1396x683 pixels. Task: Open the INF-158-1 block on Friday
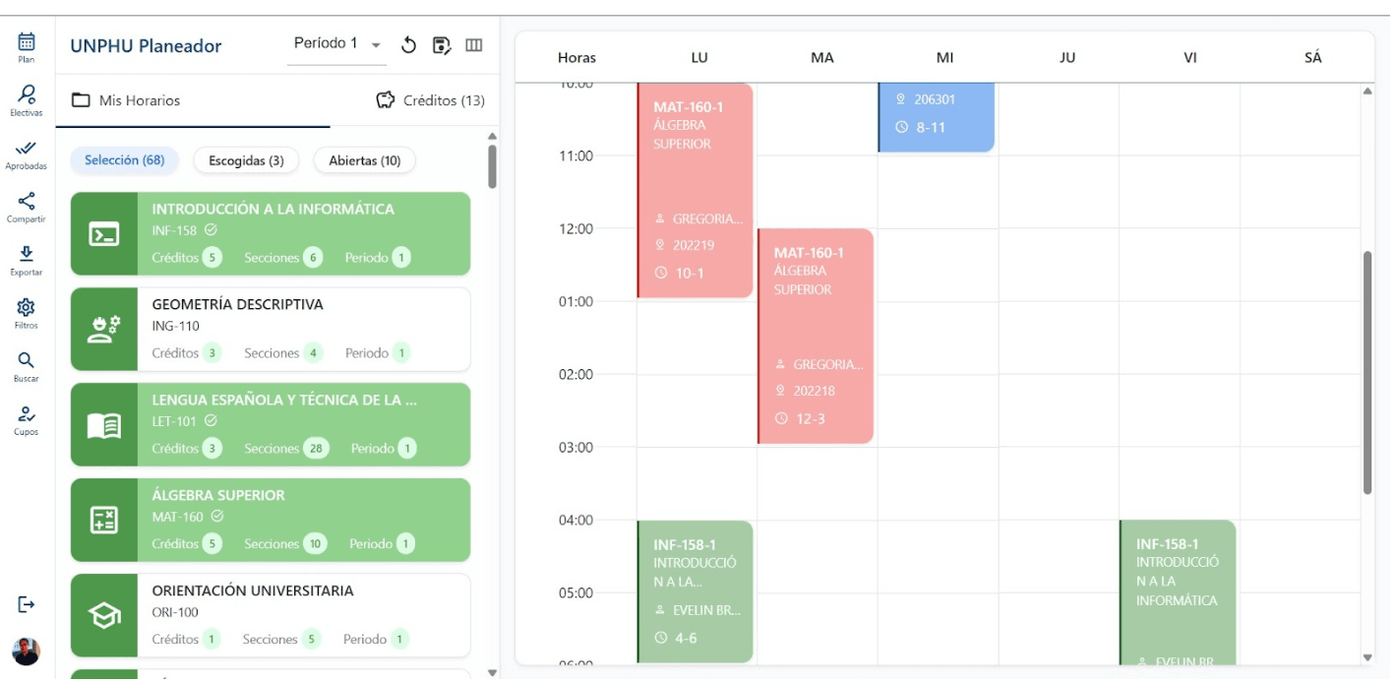1178,591
